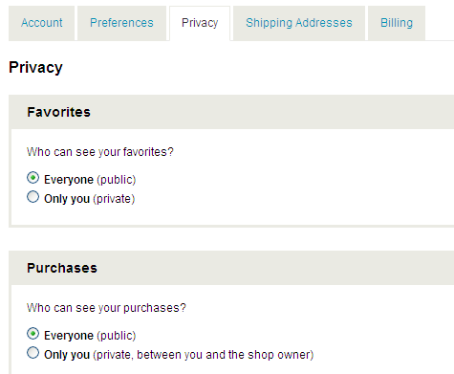Viewport: 454px width, 374px height.
Task: Select the active Privacy tab
Action: 200,23
